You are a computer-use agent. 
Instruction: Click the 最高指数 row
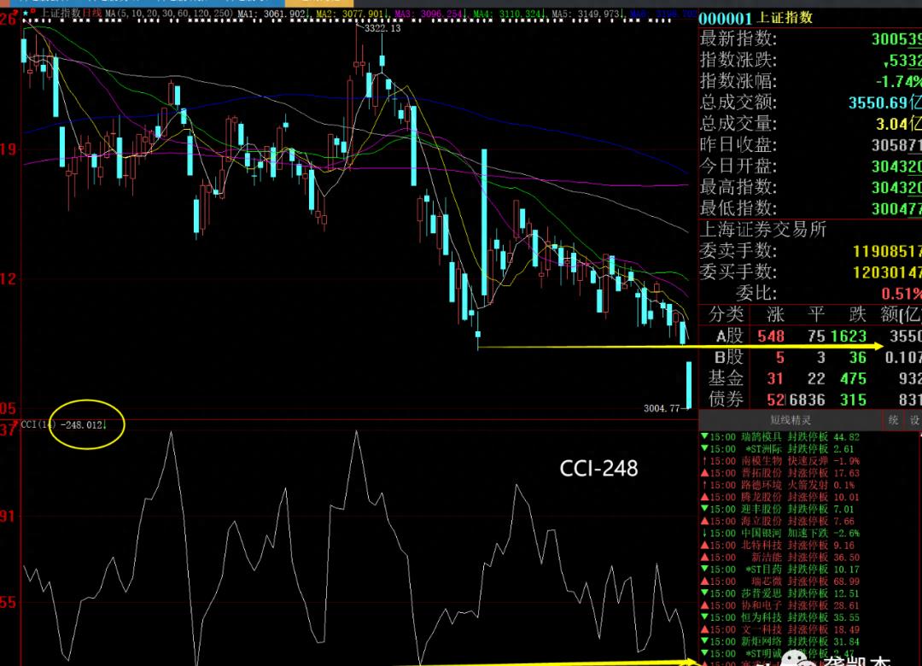pos(810,187)
